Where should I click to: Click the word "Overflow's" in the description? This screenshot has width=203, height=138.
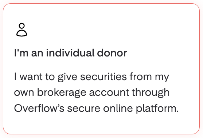click(39, 108)
